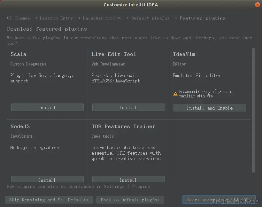Click 'Node.js integration' description
The width and height of the screenshot is (262, 207).
coord(35,148)
